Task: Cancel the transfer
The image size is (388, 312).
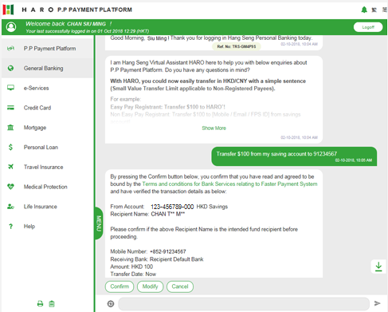Action: [x=180, y=286]
